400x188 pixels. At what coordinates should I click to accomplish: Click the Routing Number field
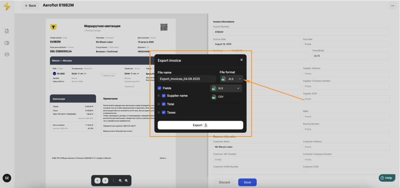click(347, 129)
